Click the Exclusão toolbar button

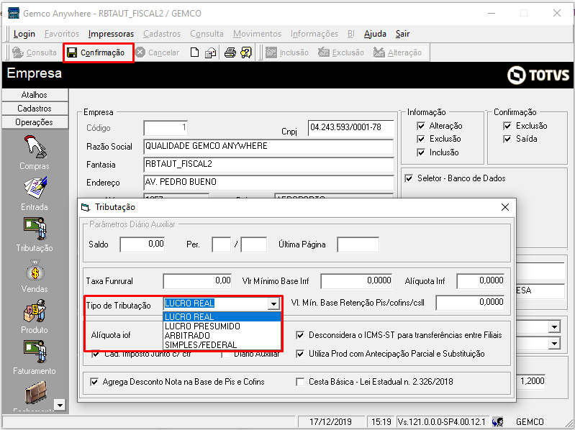tap(341, 52)
